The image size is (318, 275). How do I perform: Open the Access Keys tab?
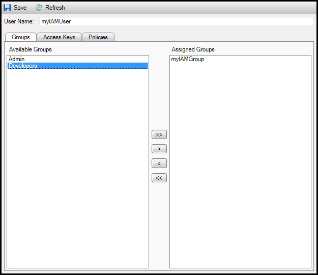59,37
